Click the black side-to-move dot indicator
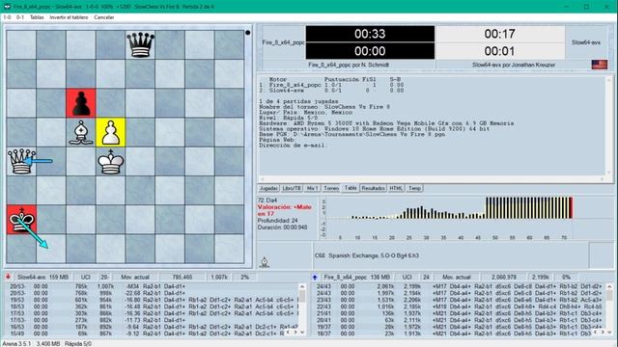Screen dimensions: 618x347 (247, 33)
